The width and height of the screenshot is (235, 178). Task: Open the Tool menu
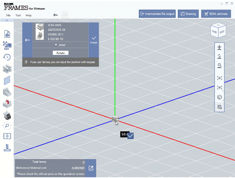(18, 16)
